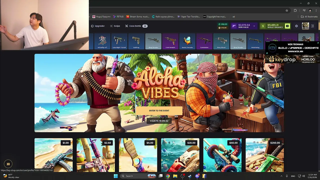Click the 4 DAYS event countdown timer
The width and height of the screenshot is (320, 180).
159,121
